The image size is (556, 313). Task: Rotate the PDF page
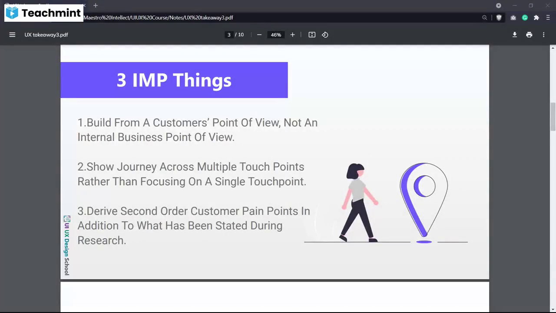pos(325,35)
